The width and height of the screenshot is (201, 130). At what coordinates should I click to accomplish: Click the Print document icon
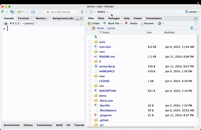click(x=40, y=12)
